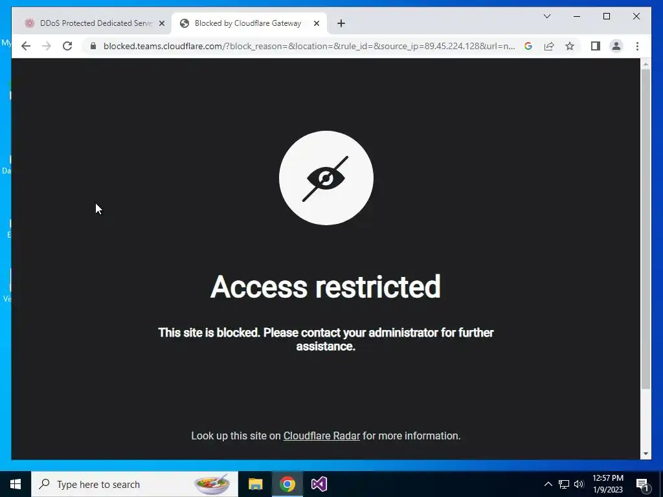This screenshot has width=663, height=497.
Task: Expand the tab search chevron
Action: click(546, 16)
